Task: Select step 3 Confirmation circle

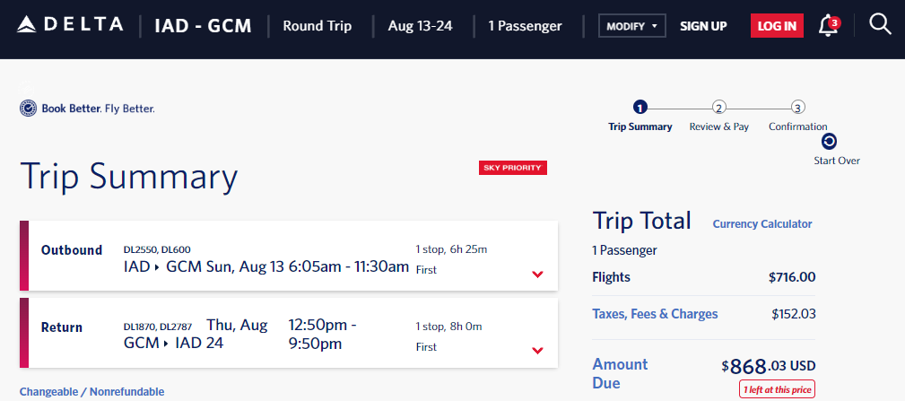Action: (797, 108)
